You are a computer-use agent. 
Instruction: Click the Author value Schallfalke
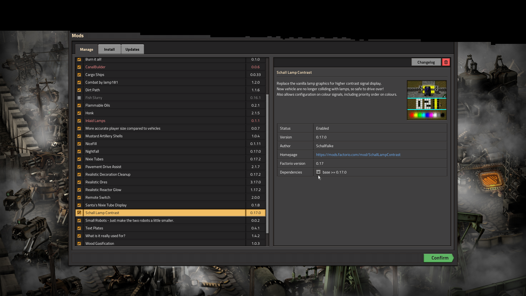tap(325, 146)
